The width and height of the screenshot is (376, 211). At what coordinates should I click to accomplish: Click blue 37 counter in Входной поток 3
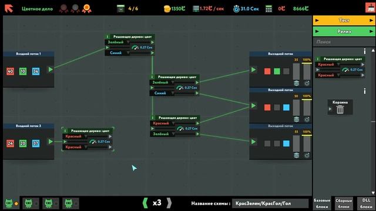pyautogui.click(x=36, y=143)
